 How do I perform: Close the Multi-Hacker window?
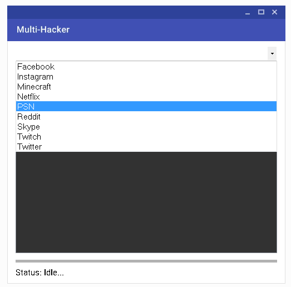(274, 12)
